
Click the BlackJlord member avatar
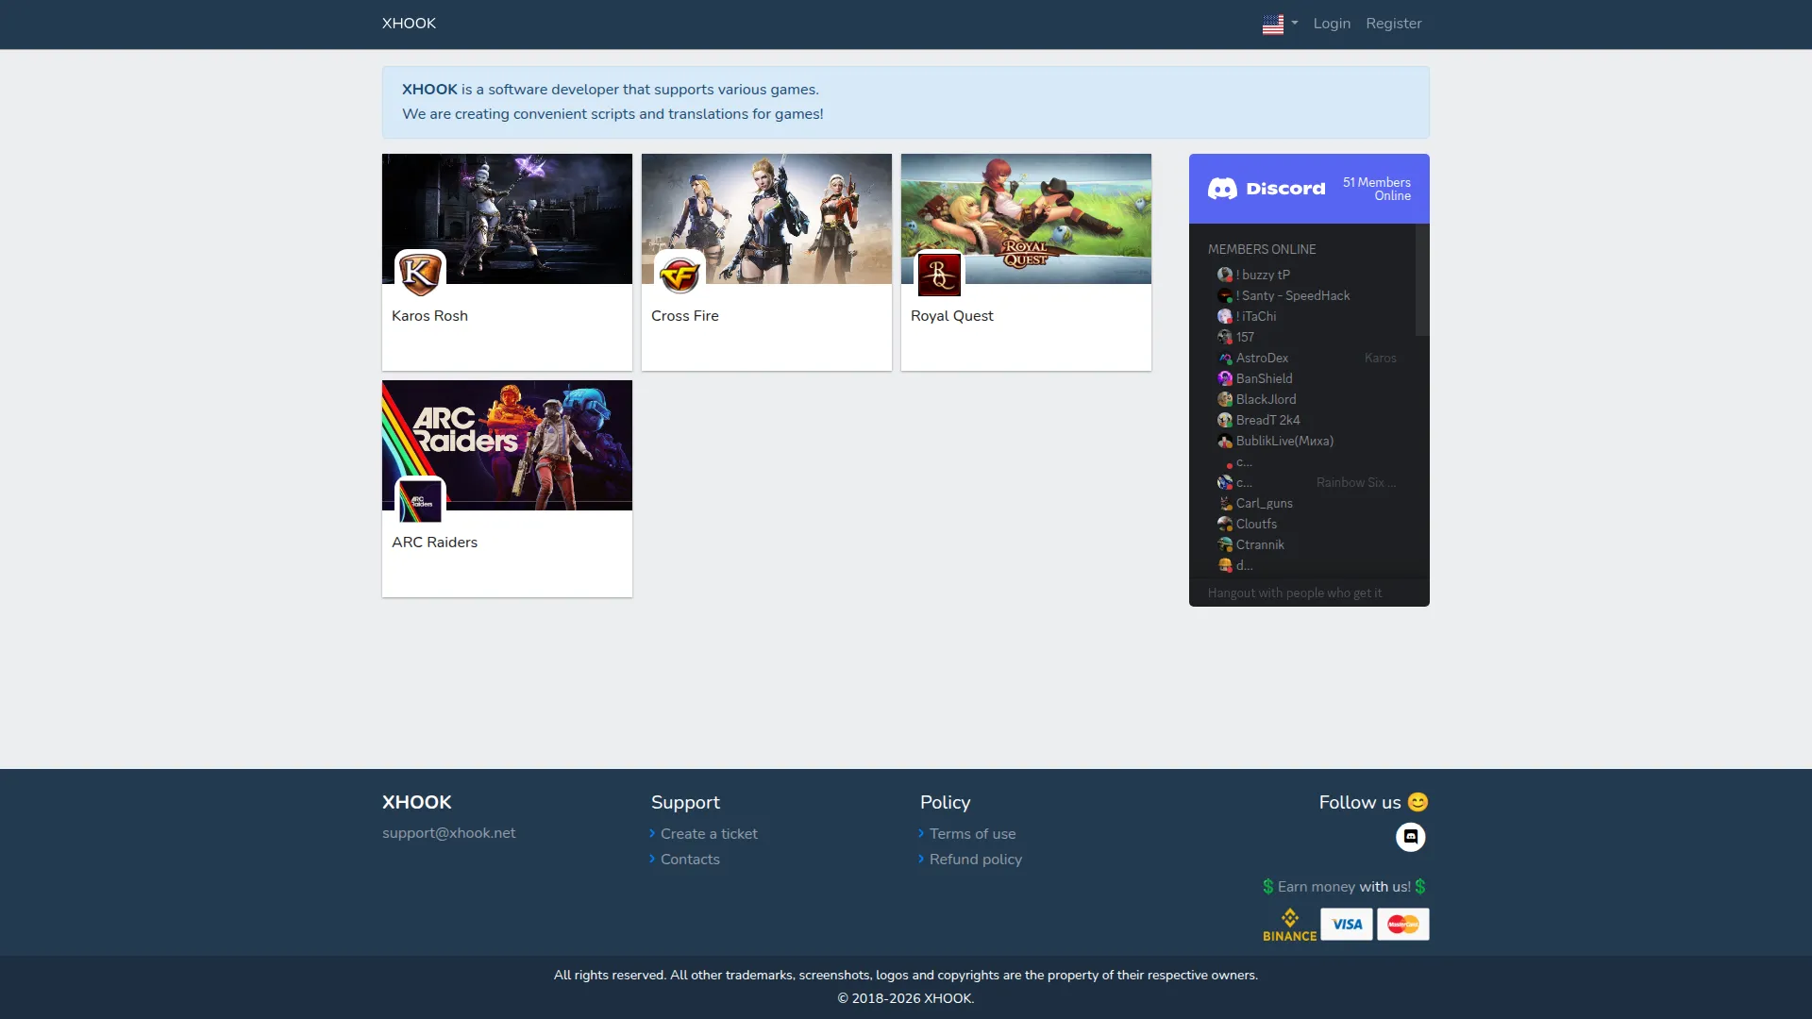tap(1225, 399)
